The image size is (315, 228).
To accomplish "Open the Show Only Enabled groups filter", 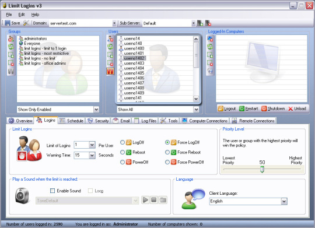I will point(96,110).
